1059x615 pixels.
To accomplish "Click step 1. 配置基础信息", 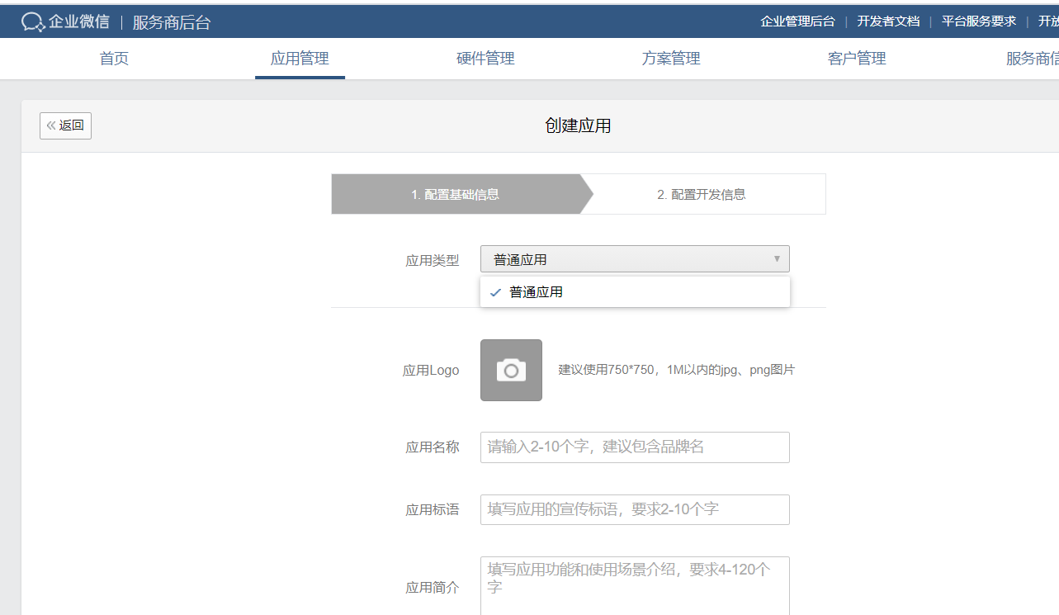I will pyautogui.click(x=456, y=195).
